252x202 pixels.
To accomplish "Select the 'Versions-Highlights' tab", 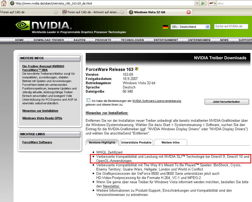I will 102,142.
